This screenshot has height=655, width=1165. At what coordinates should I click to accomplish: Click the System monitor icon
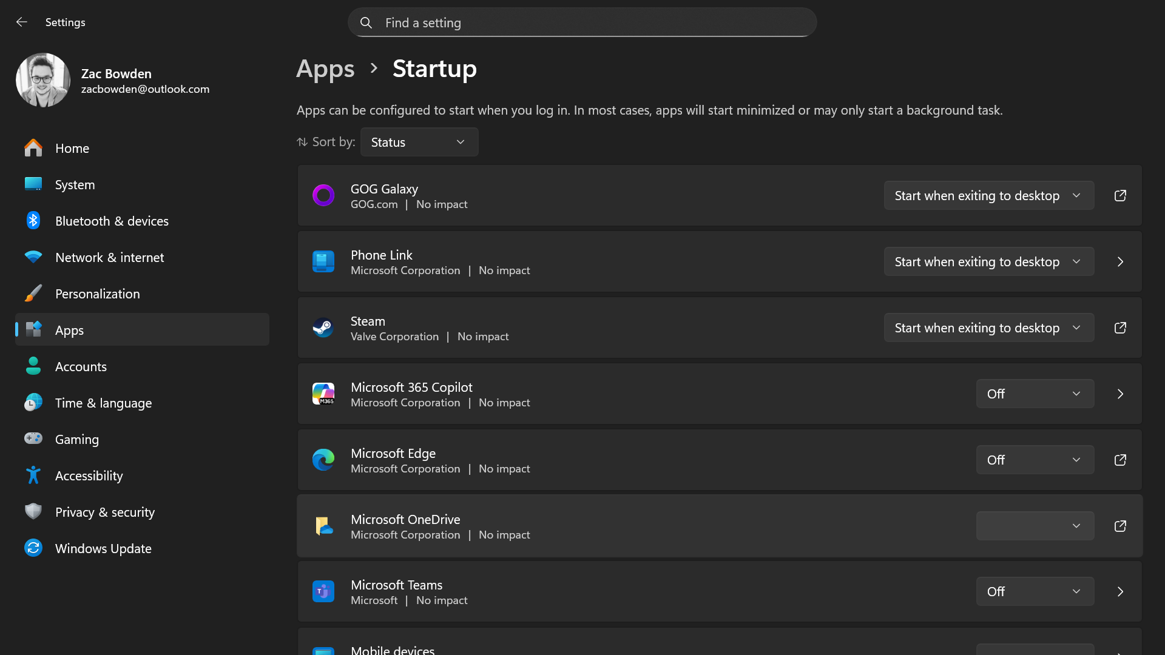pos(33,184)
